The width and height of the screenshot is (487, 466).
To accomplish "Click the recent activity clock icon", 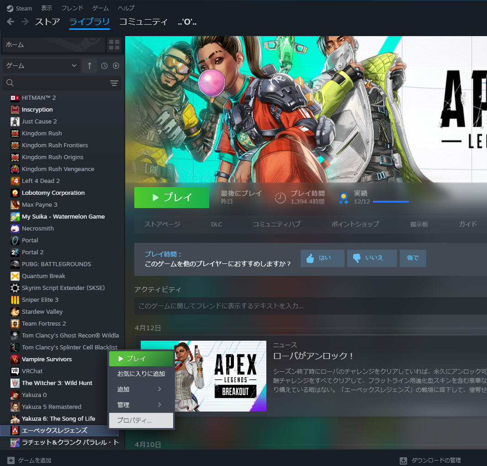I will pyautogui.click(x=104, y=65).
